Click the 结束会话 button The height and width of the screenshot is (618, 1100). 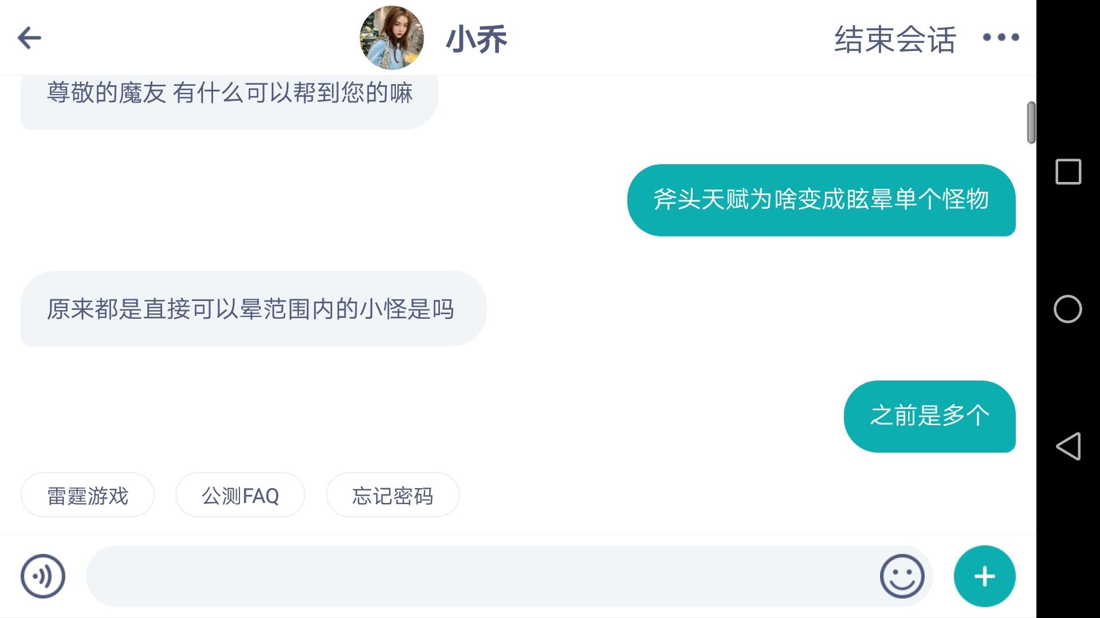(x=895, y=39)
